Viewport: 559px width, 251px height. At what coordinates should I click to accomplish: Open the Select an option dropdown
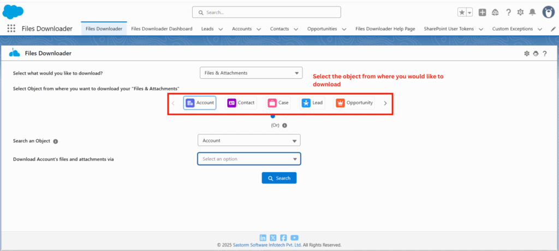click(x=249, y=159)
